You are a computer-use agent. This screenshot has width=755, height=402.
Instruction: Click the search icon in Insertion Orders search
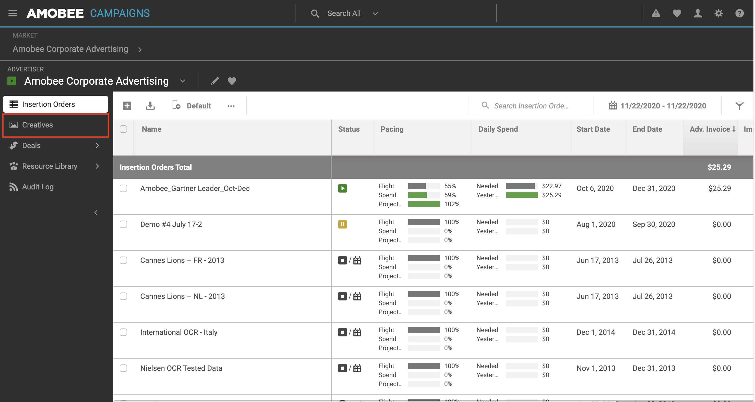click(485, 105)
